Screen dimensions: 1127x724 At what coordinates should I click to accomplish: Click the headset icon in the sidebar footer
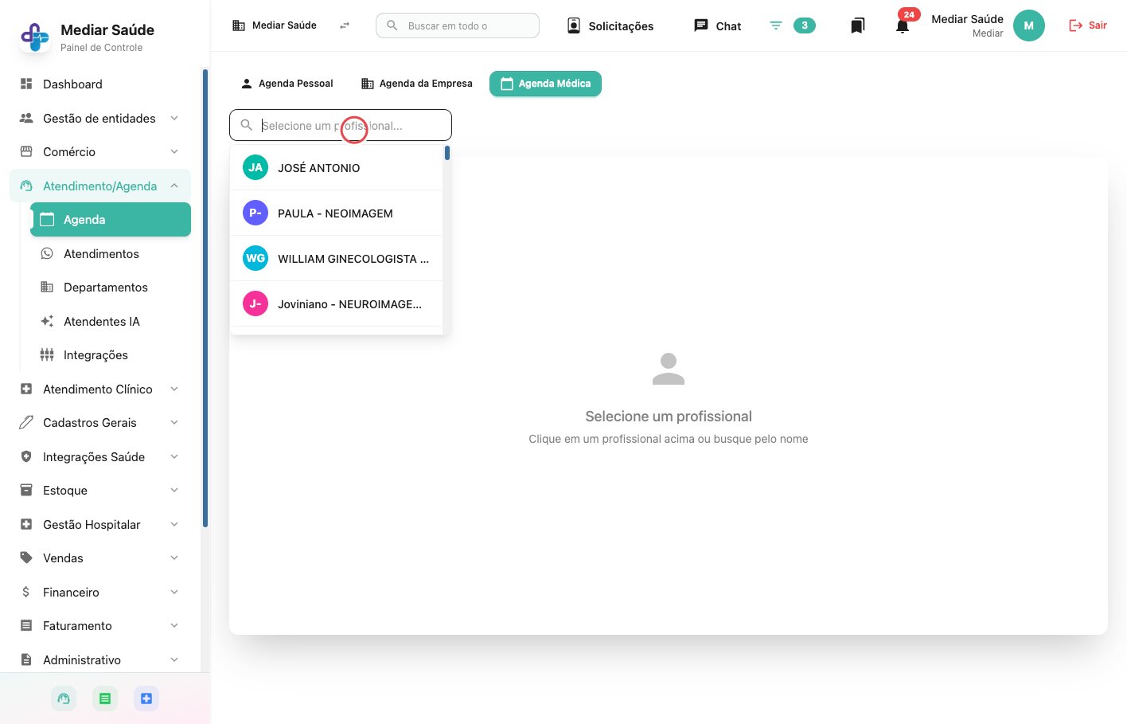coord(64,699)
